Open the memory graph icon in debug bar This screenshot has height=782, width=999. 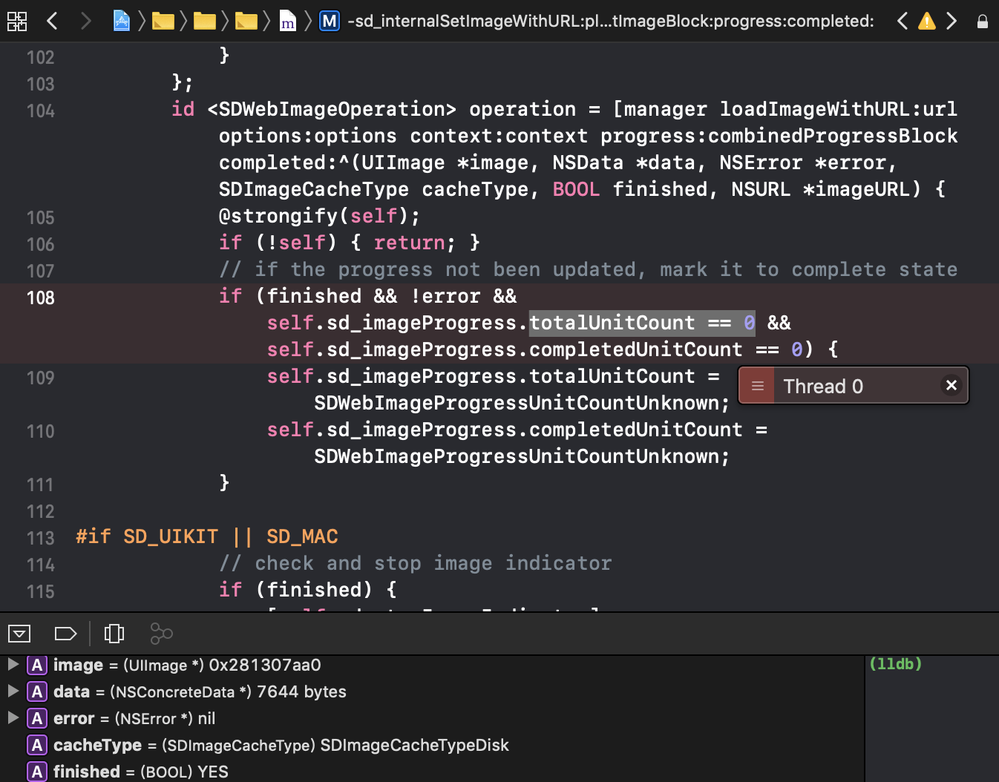[161, 634]
